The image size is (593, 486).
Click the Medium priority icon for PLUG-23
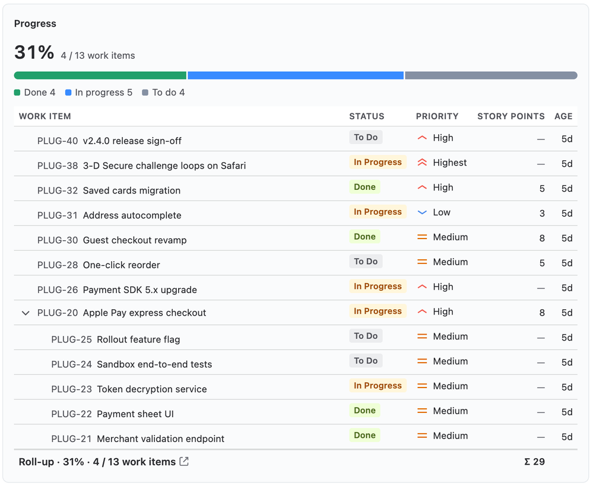(422, 386)
